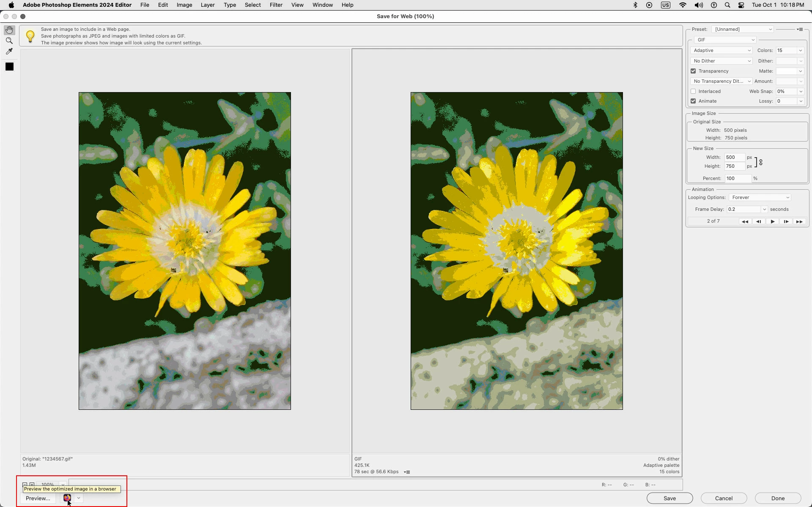The height and width of the screenshot is (507, 812).
Task: Select the Eyedropper tool
Action: pos(9,52)
